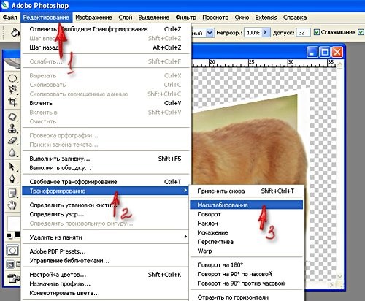Image resolution: width=365 pixels, height=301 pixels.
Task: Select the Blur droplet tool
Action: [12, 153]
